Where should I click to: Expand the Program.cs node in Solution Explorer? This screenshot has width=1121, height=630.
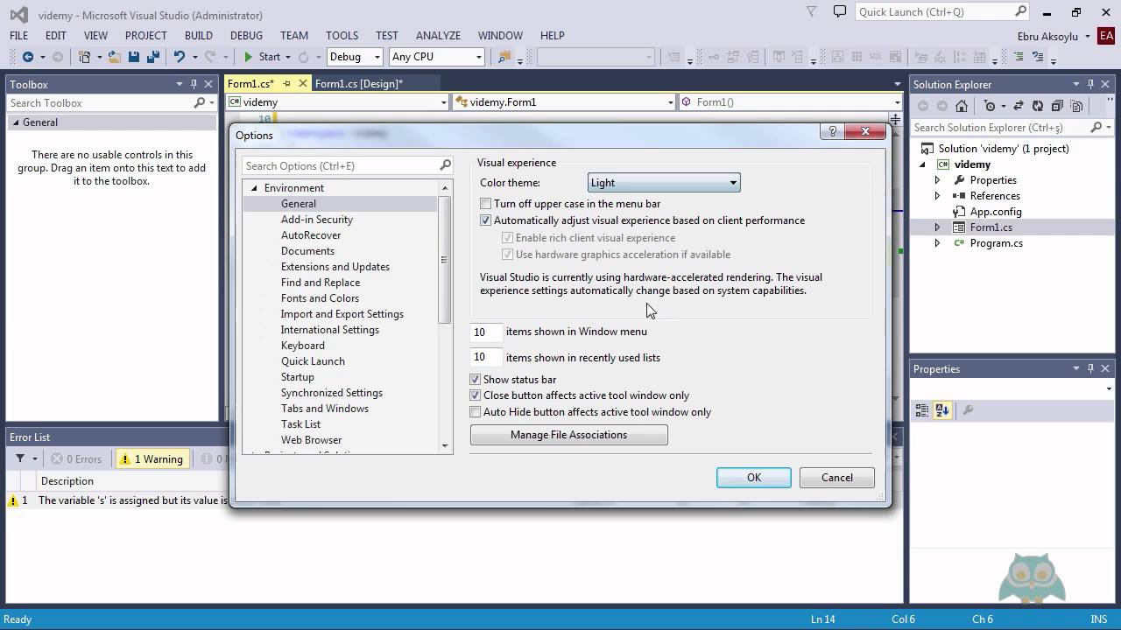tap(937, 243)
